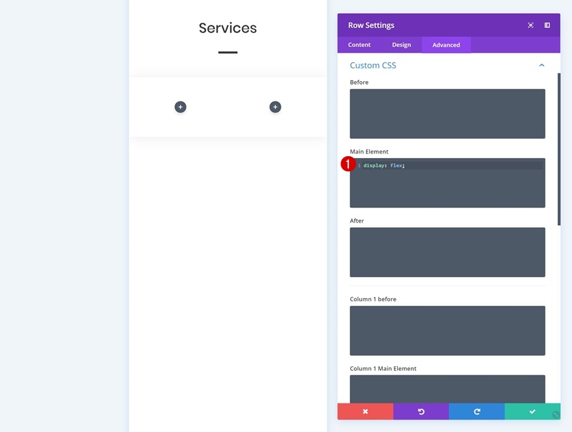Toggle fullscreen mode in Row Settings header
This screenshot has height=432, width=572.
pyautogui.click(x=530, y=25)
